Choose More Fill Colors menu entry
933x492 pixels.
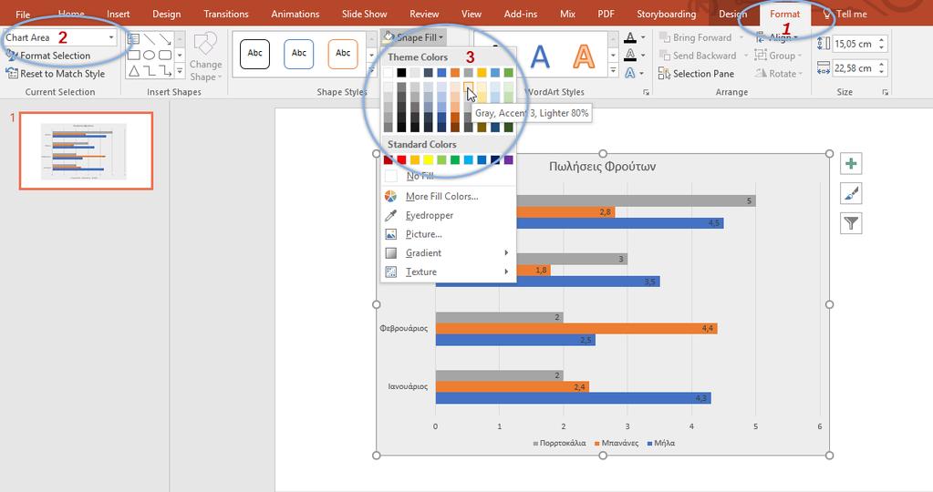(448, 196)
